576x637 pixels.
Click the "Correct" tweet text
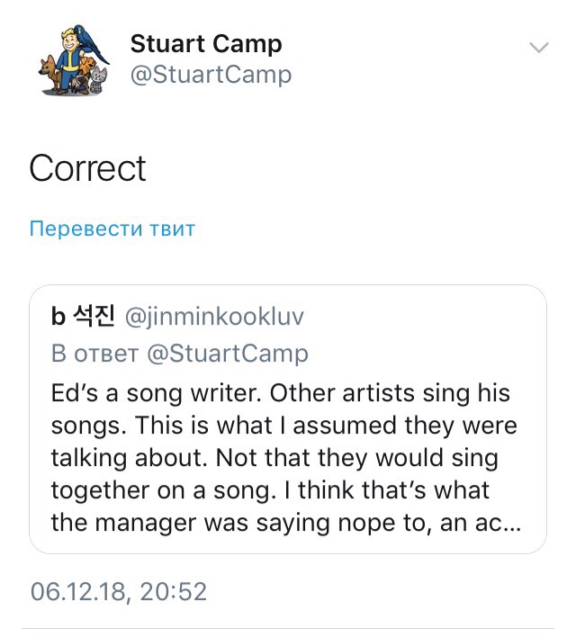click(x=87, y=168)
